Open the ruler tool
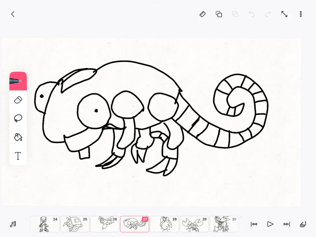Screen dimensions: 316x237 pyautogui.click(x=203, y=14)
